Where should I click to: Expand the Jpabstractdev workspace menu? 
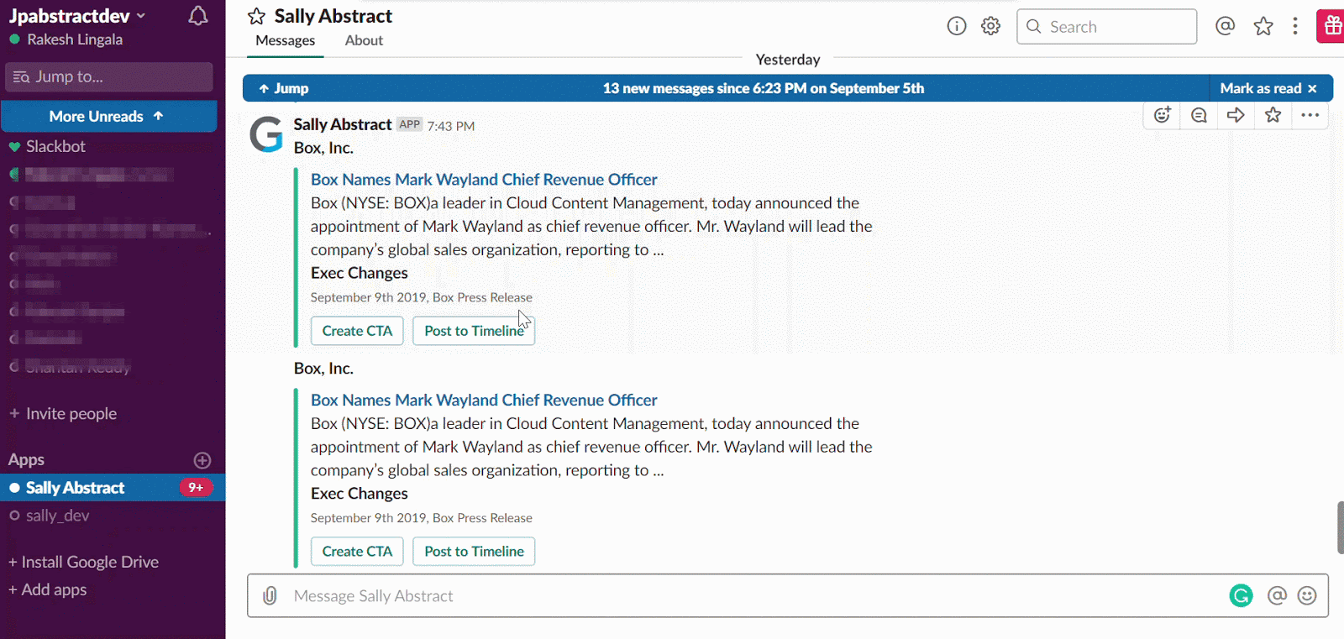[x=77, y=16]
